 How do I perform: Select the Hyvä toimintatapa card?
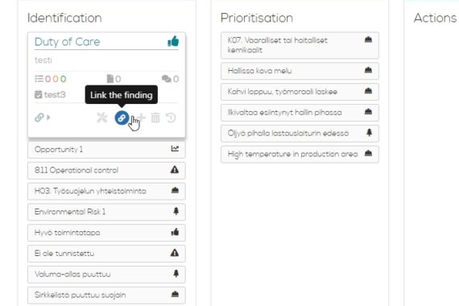click(x=106, y=233)
